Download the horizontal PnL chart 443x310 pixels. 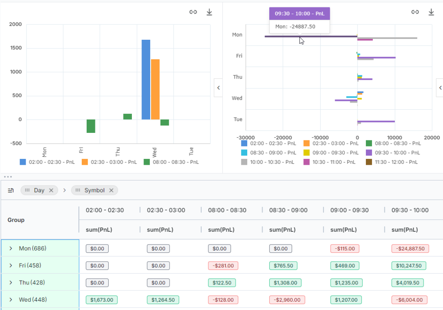[431, 12]
